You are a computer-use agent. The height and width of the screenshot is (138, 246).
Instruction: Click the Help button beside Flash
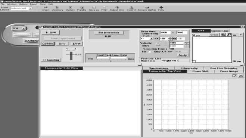62,44
